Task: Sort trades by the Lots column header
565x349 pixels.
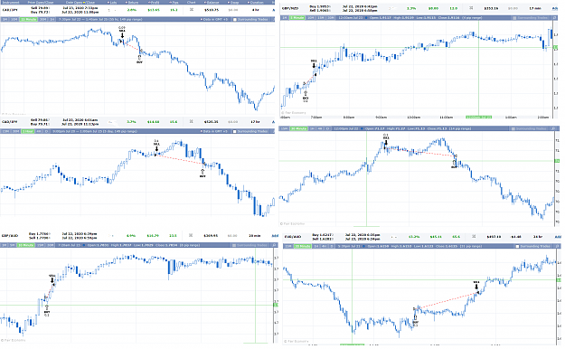Action: 112,3
